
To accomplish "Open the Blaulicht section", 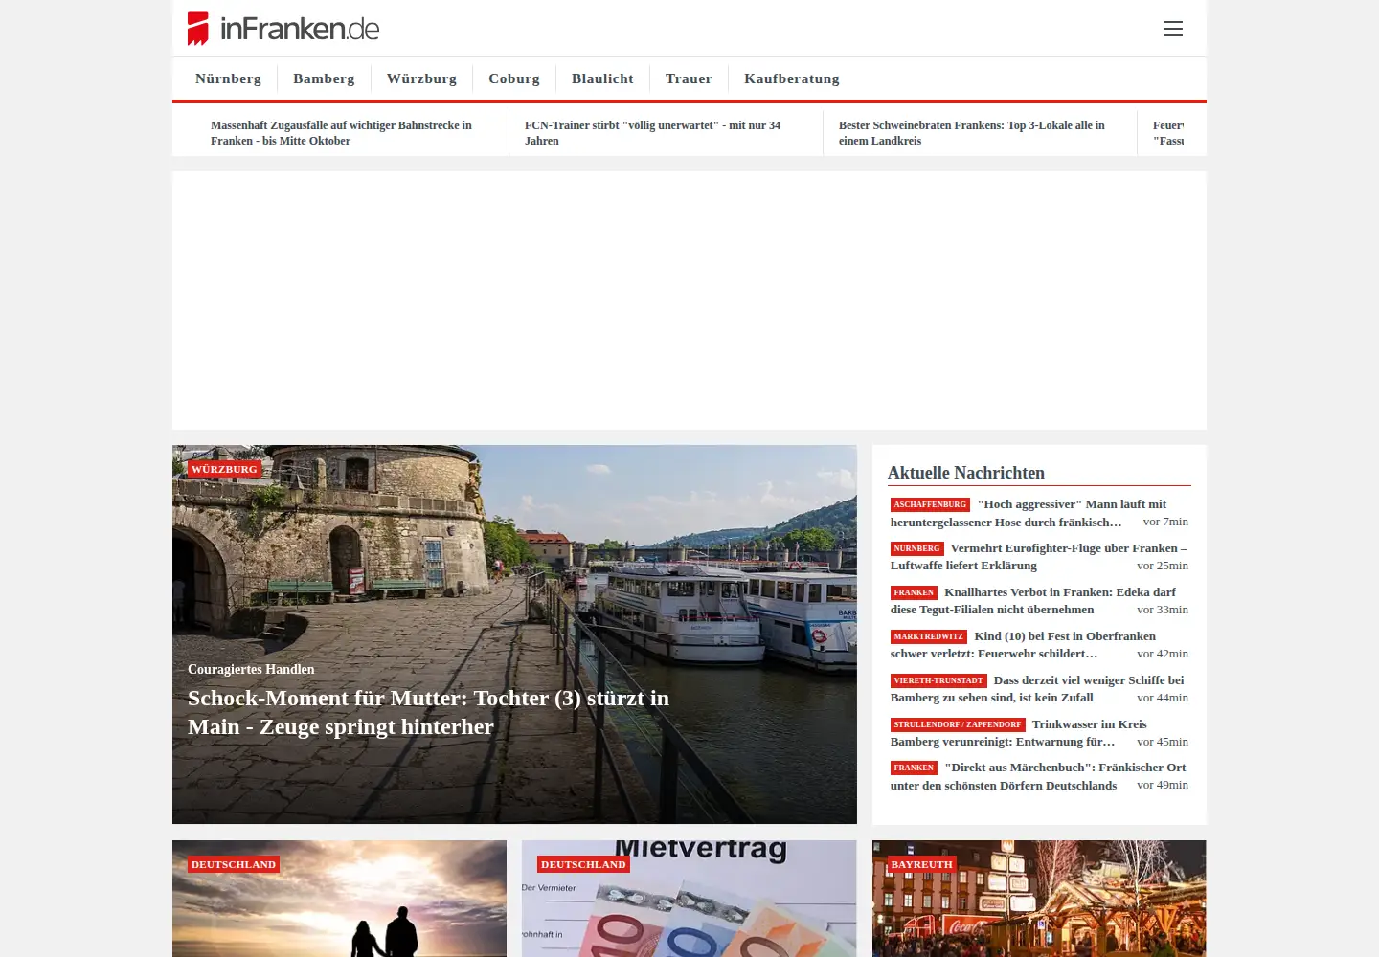I will click(x=602, y=78).
